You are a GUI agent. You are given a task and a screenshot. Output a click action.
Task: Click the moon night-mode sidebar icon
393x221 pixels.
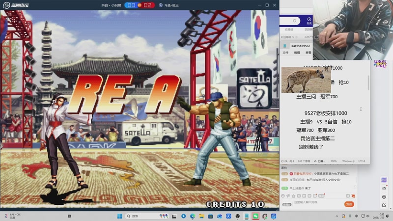(384, 189)
